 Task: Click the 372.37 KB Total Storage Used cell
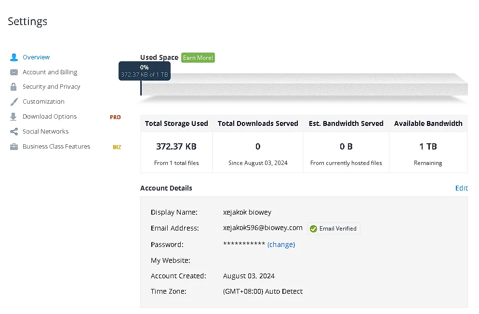pyautogui.click(x=176, y=152)
